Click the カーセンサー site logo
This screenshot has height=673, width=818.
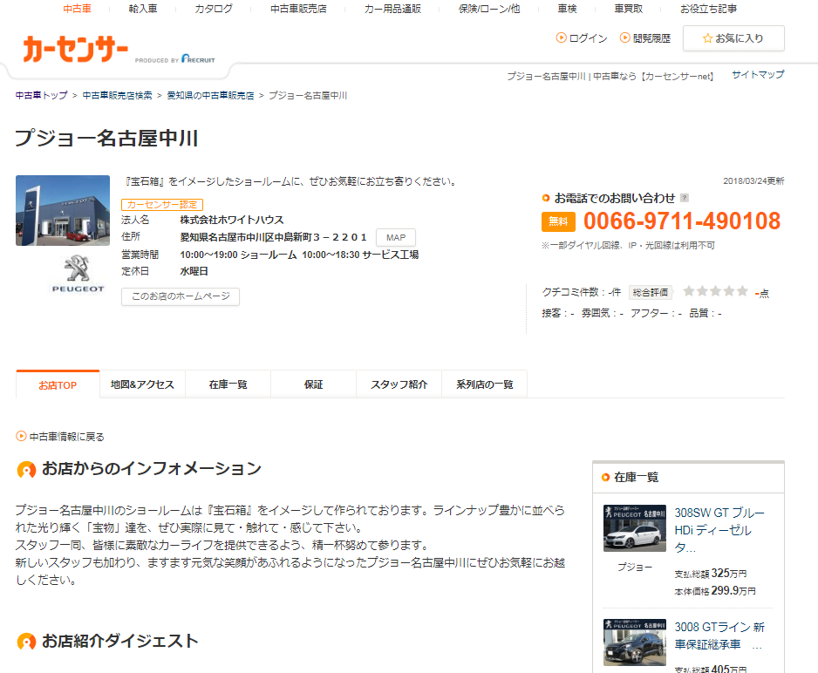coord(76,49)
